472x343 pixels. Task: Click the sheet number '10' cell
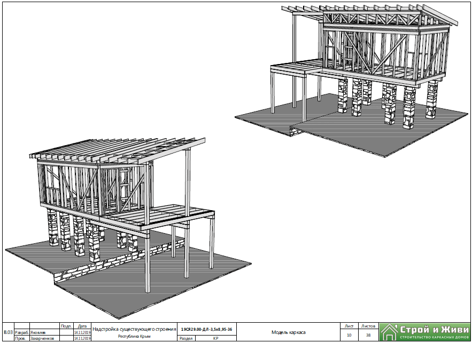coord(349,335)
